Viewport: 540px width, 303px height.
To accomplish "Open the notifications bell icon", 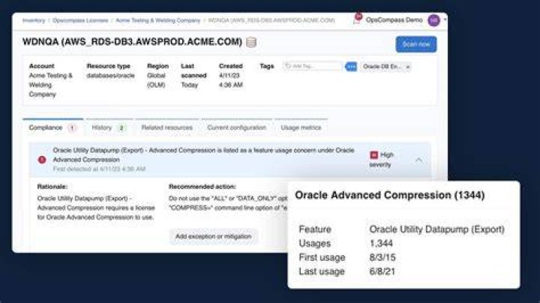I will pyautogui.click(x=357, y=19).
